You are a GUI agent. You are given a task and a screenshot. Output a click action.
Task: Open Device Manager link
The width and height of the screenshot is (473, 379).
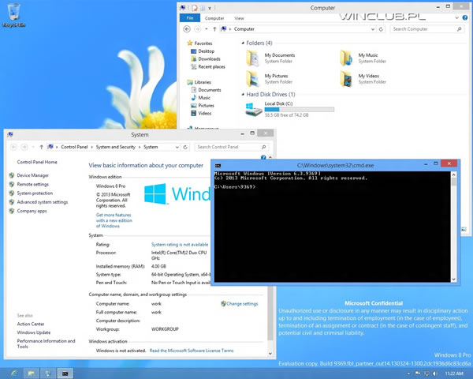pos(33,175)
